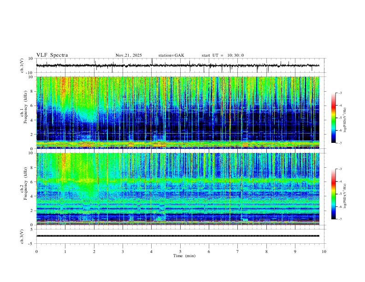The height and width of the screenshot is (282, 365).
Task: Click lower colorbar label 'log(PSD) (V²/Hz)'
Action: point(346,196)
